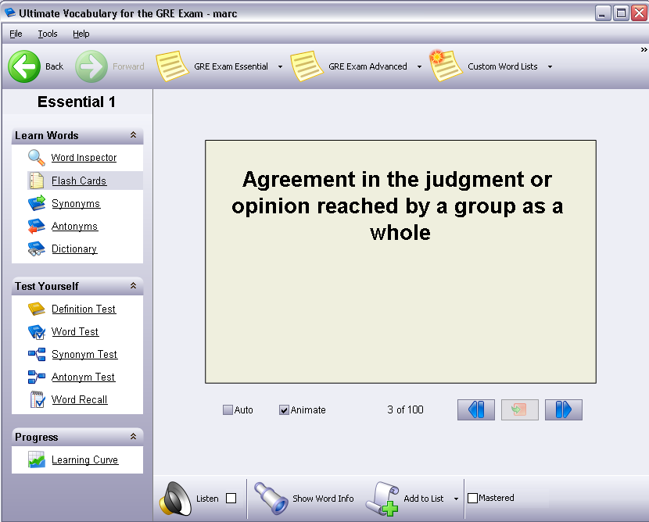The width and height of the screenshot is (649, 522).
Task: Open the GRE Exam Advanced notepad icon
Action: (307, 66)
